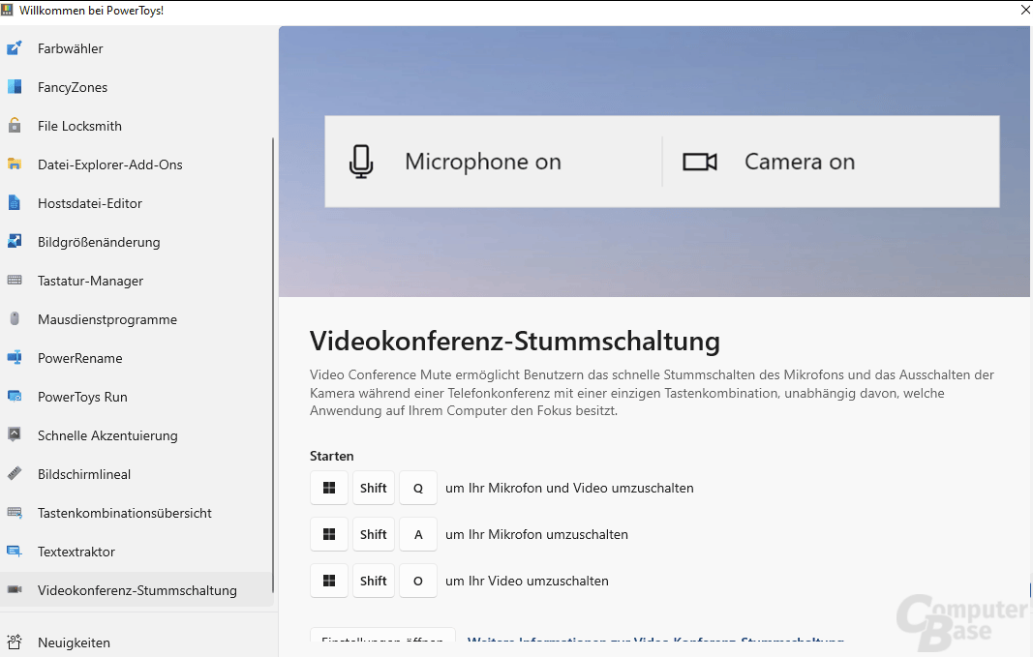Image resolution: width=1033 pixels, height=657 pixels.
Task: Click the PowerToys app icon in title bar
Action: 7,10
